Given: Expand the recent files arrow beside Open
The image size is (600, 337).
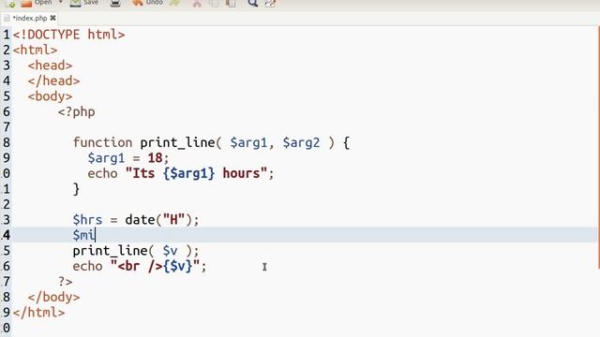Looking at the screenshot, I should pos(60,3).
